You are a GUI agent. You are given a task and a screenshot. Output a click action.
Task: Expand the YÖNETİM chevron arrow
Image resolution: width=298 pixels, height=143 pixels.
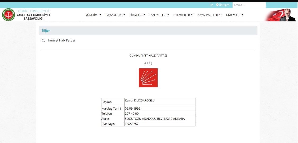pyautogui.click(x=100, y=15)
